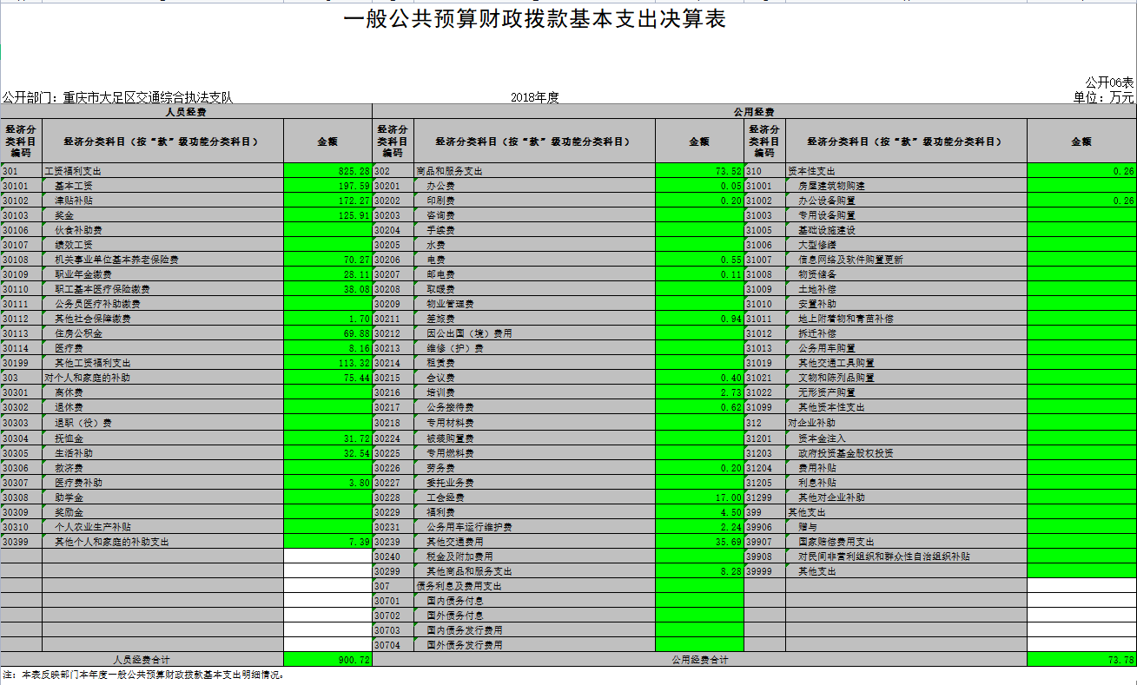Select the 医疗费补助 label
1137x685 pixels.
(162, 483)
